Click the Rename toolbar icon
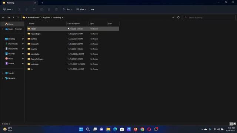The height and width of the screenshot is (133, 237). (x=41, y=9)
